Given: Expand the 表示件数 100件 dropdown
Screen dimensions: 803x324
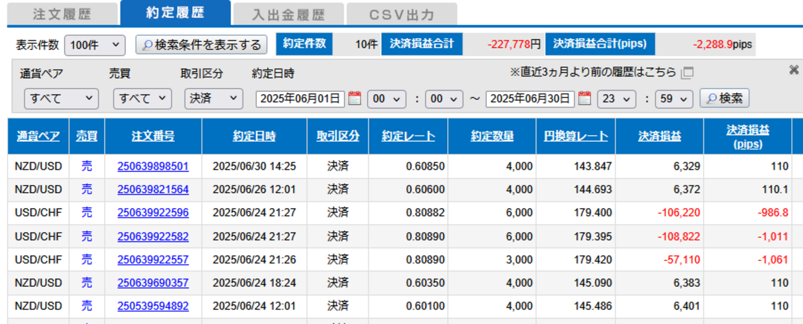Looking at the screenshot, I should (x=95, y=45).
